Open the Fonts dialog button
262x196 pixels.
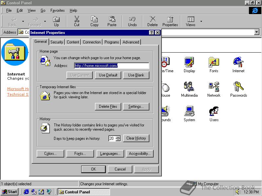pyautogui.click(x=80, y=154)
